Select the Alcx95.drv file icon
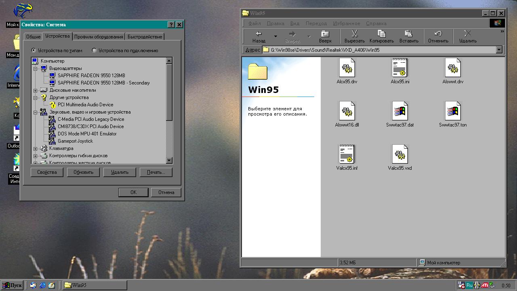517x291 pixels. [x=347, y=68]
